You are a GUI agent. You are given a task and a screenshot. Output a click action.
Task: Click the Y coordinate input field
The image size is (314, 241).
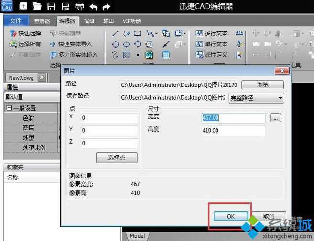[x=109, y=130]
